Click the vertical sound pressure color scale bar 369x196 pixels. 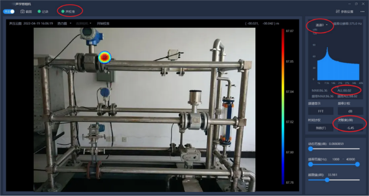(283, 107)
